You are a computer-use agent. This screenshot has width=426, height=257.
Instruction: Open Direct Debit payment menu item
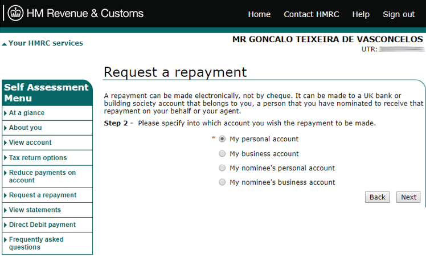tap(42, 225)
